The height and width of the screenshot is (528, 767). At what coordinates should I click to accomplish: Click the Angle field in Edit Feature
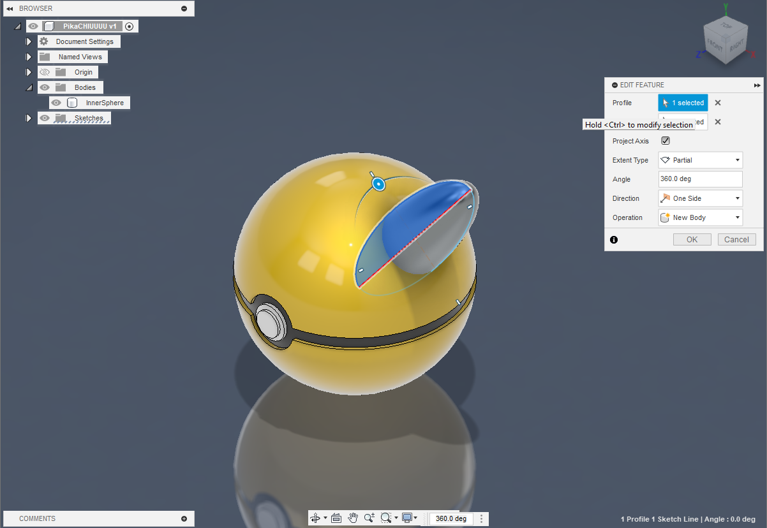tap(701, 179)
